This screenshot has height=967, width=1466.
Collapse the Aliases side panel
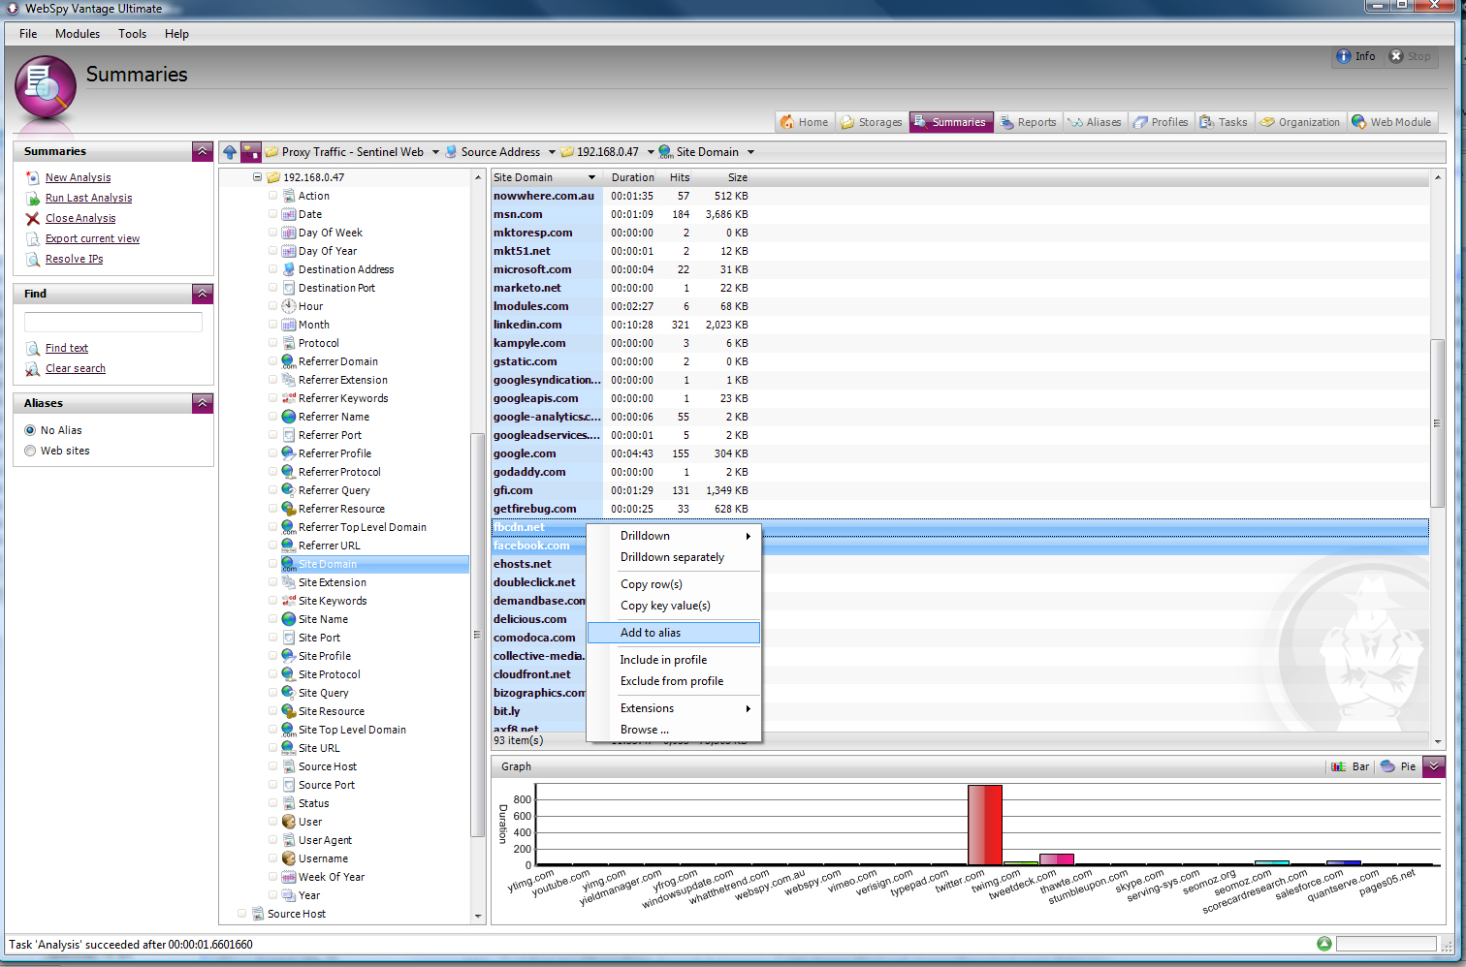tap(202, 403)
